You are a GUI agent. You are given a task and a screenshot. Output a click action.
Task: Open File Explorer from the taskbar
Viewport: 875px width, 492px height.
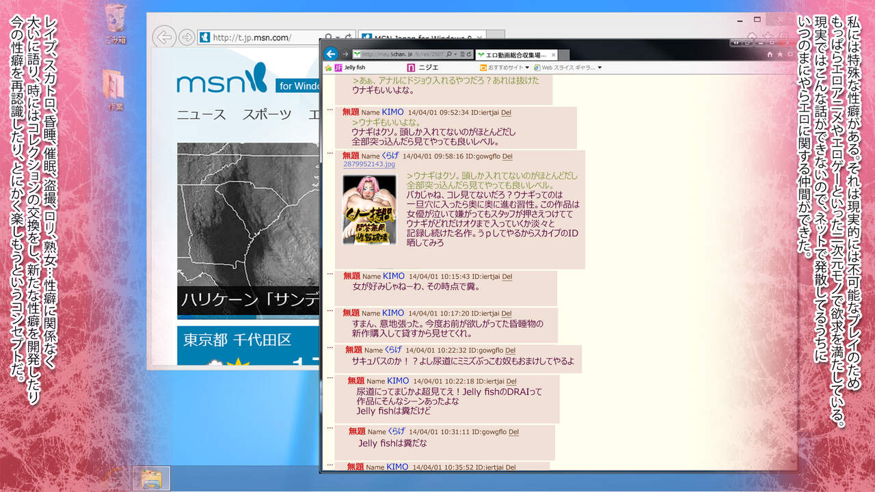click(151, 478)
